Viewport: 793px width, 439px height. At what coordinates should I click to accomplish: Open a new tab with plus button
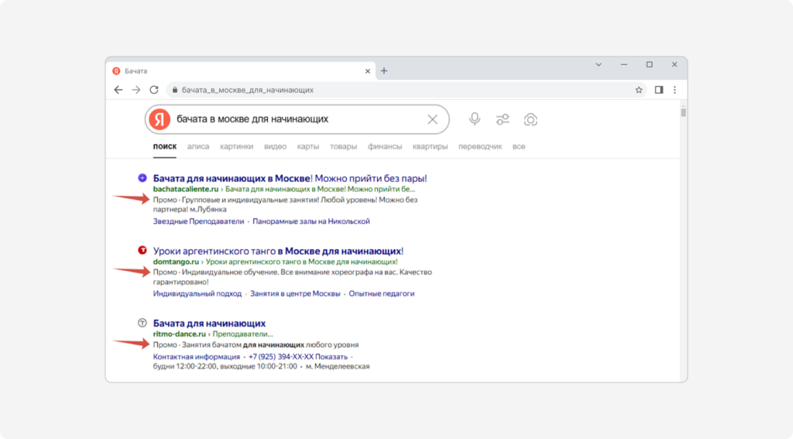point(384,70)
